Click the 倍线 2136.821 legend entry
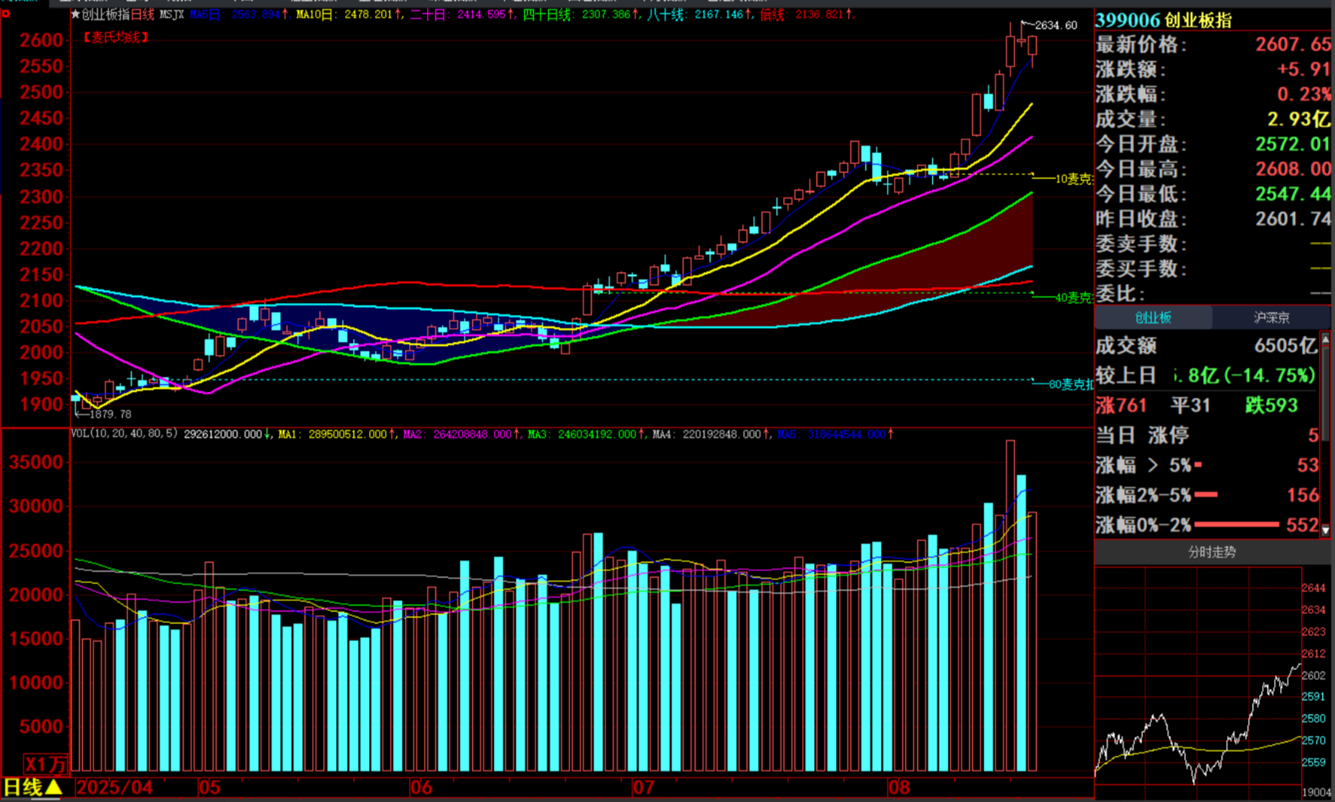Viewport: 1335px width, 802px height. coord(807,14)
